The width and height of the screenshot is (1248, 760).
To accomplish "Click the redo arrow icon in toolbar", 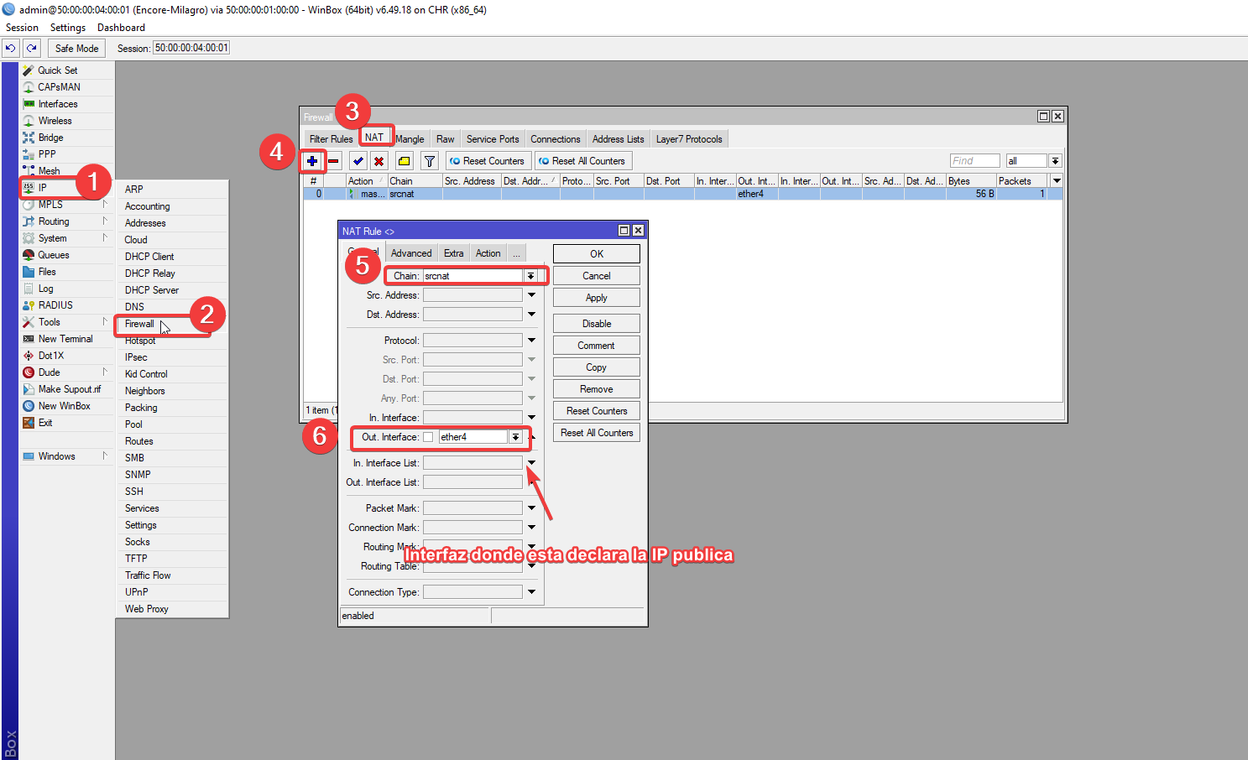I will pos(32,48).
